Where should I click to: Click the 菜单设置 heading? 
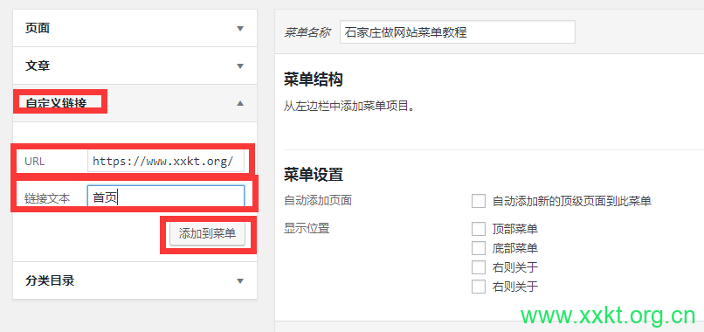point(314,175)
